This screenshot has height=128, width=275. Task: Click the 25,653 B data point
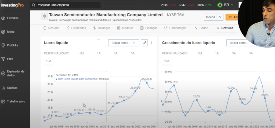pyautogui.click(x=135, y=91)
